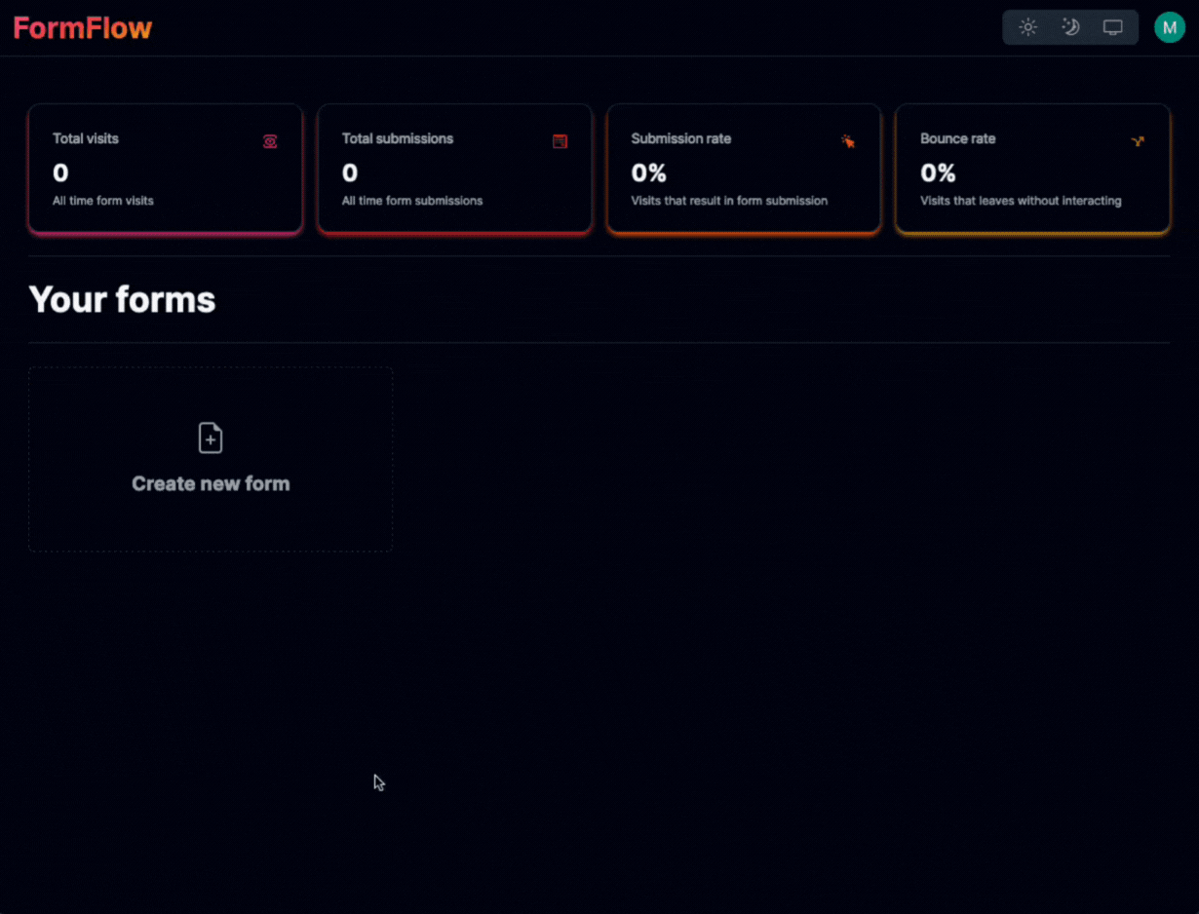Viewport: 1199px width, 914px height.
Task: Click the 'Bounce rate' card heading
Action: [957, 138]
